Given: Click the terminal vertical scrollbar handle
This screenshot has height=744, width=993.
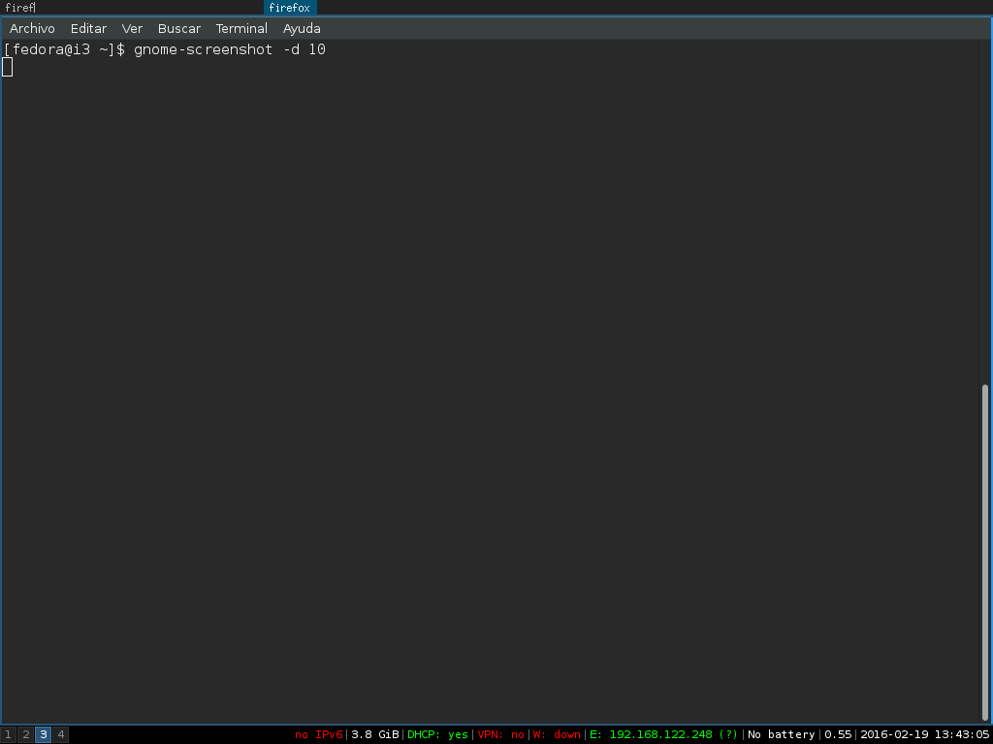Looking at the screenshot, I should coord(985,552).
